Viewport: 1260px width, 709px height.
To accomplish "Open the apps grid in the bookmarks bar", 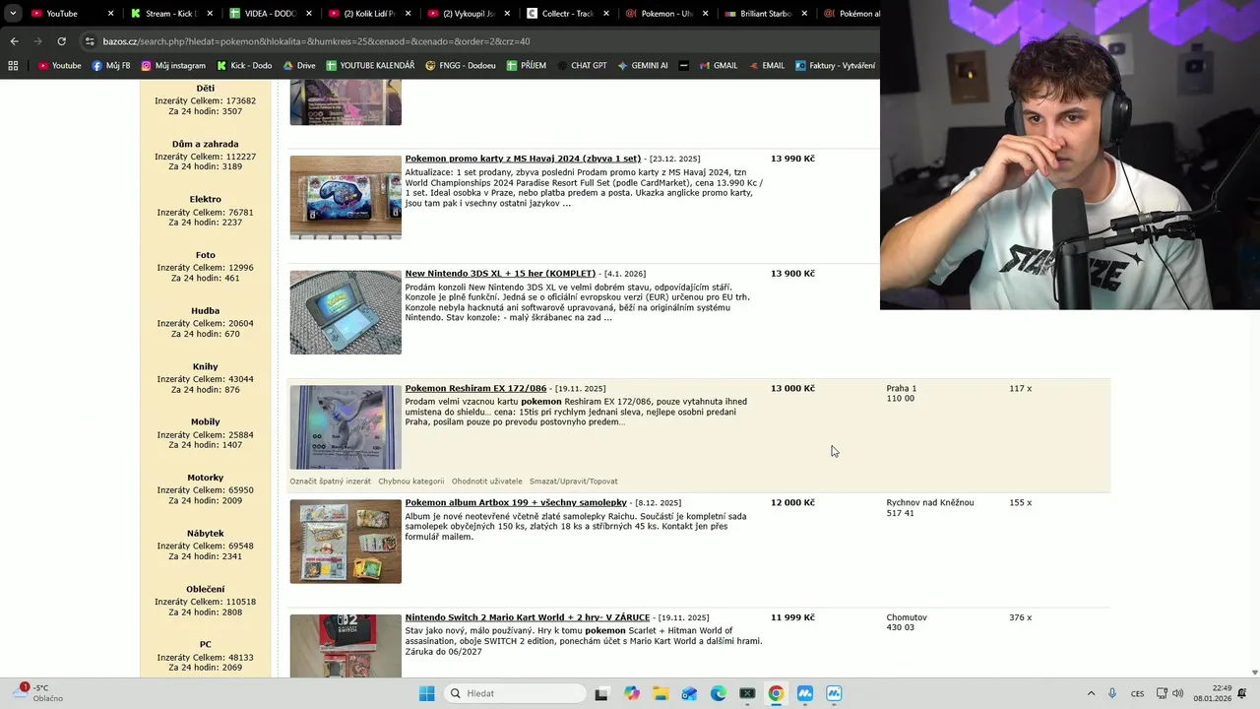I will (13, 66).
